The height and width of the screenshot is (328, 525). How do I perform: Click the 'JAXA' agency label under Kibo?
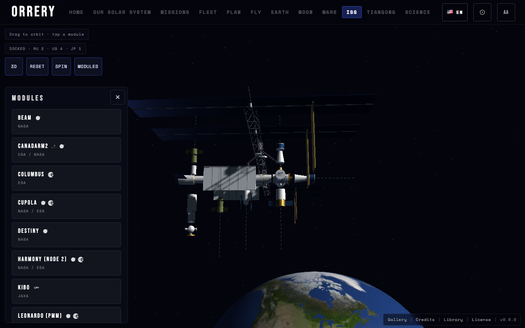tap(23, 296)
